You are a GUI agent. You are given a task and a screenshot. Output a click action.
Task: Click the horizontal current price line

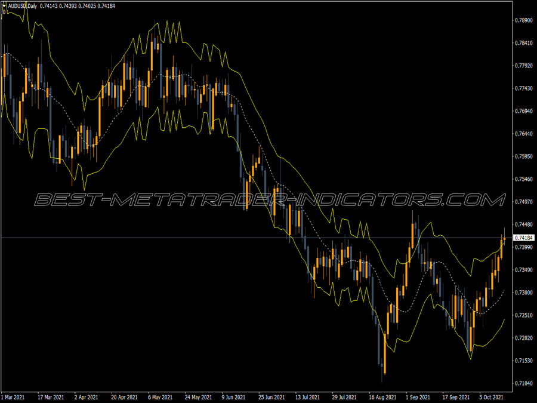coord(256,238)
